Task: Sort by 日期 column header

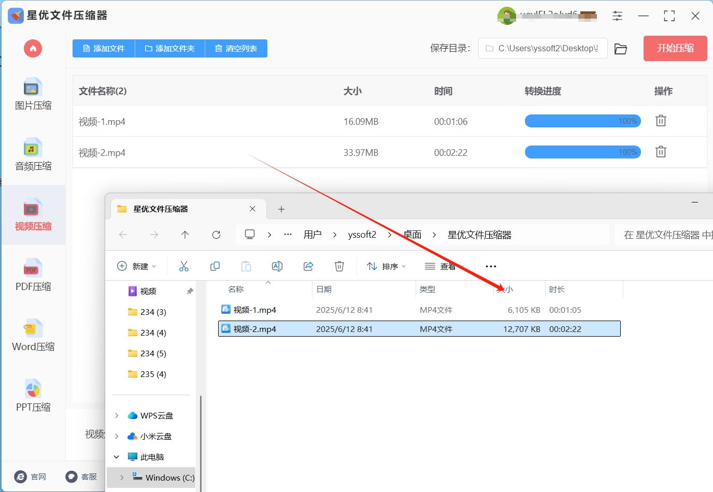Action: (324, 289)
